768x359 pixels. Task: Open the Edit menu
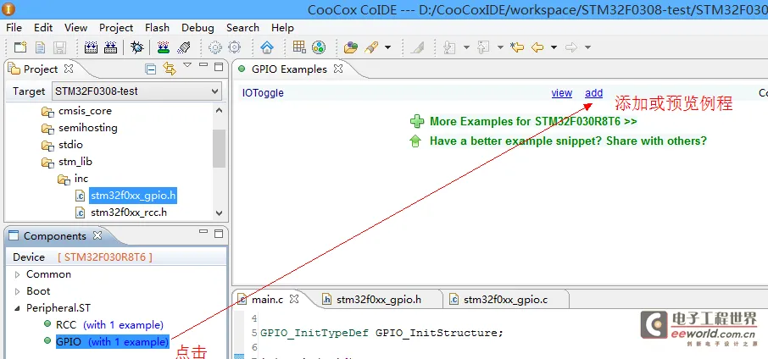43,27
